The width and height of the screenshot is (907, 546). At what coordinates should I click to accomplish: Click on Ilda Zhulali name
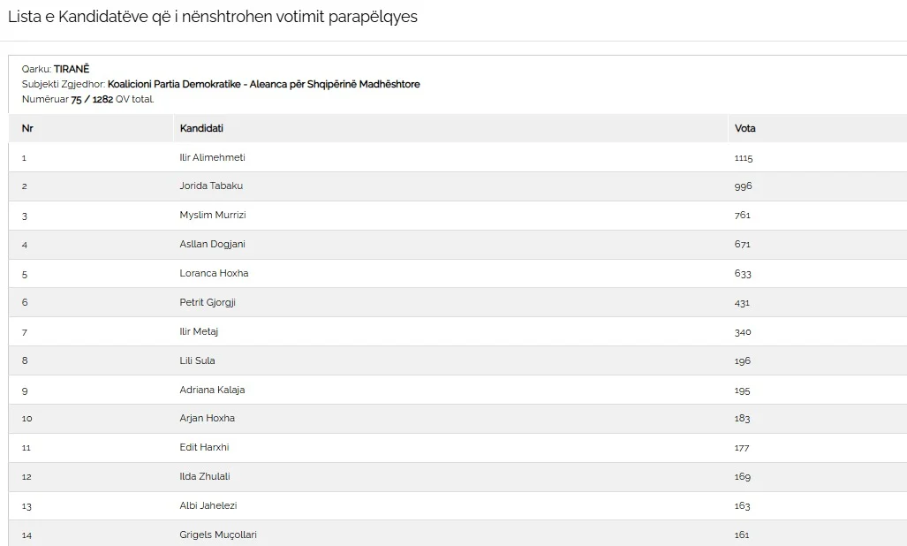pos(205,476)
